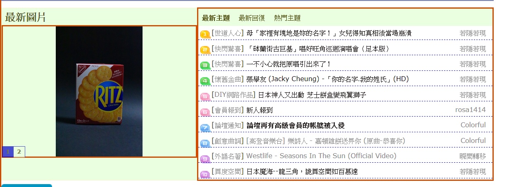Viewport: 509px width, 187px height.
Task: Open thread 日本魔海--龍三角,詭異空間如百慕達
Action: [302, 171]
